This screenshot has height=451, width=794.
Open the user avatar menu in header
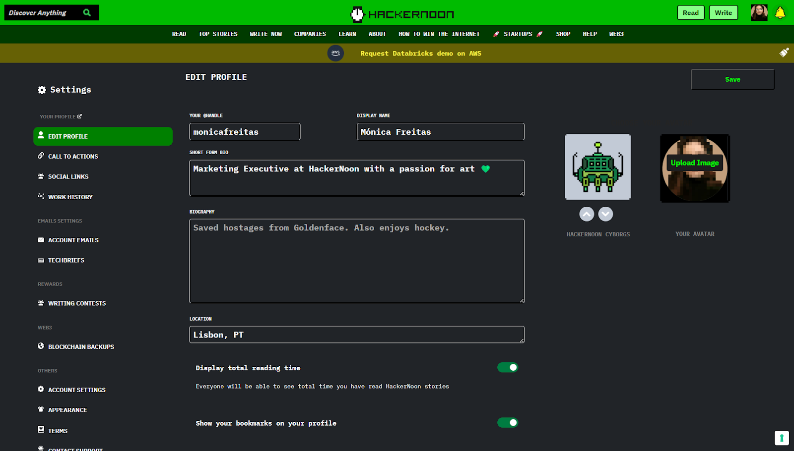coord(759,13)
